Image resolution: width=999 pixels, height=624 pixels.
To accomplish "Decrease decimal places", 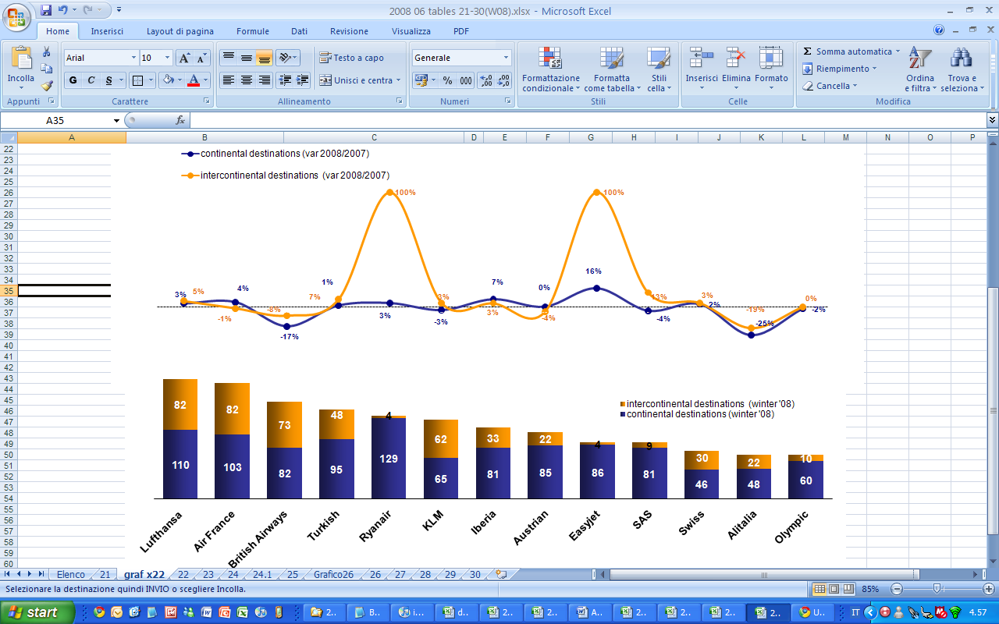I will pos(503,80).
